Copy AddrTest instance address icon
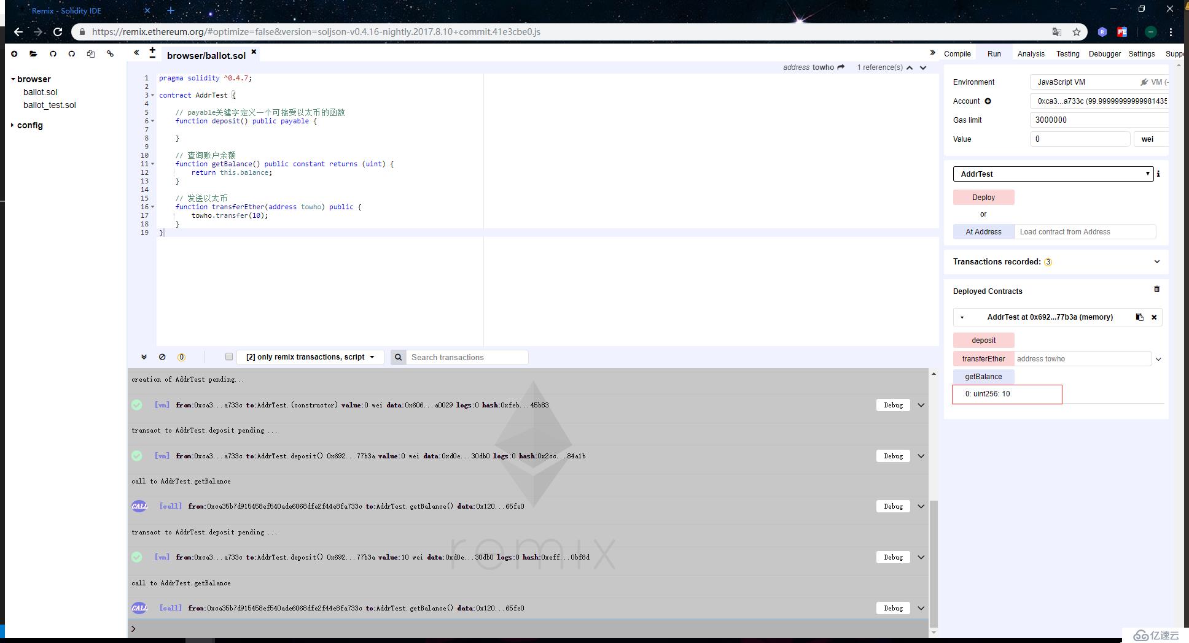 click(1139, 317)
